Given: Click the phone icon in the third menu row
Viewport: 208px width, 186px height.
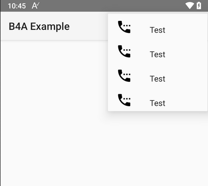Looking at the screenshot, I should 124,76.
